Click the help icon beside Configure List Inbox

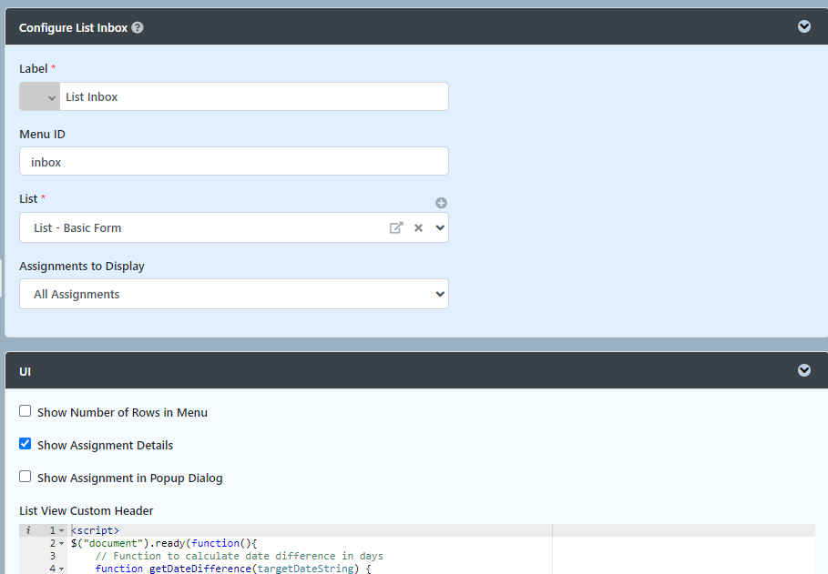[138, 27]
